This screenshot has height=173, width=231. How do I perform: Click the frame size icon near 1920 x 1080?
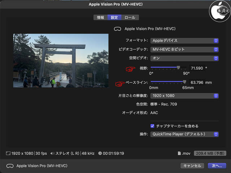click(8, 153)
